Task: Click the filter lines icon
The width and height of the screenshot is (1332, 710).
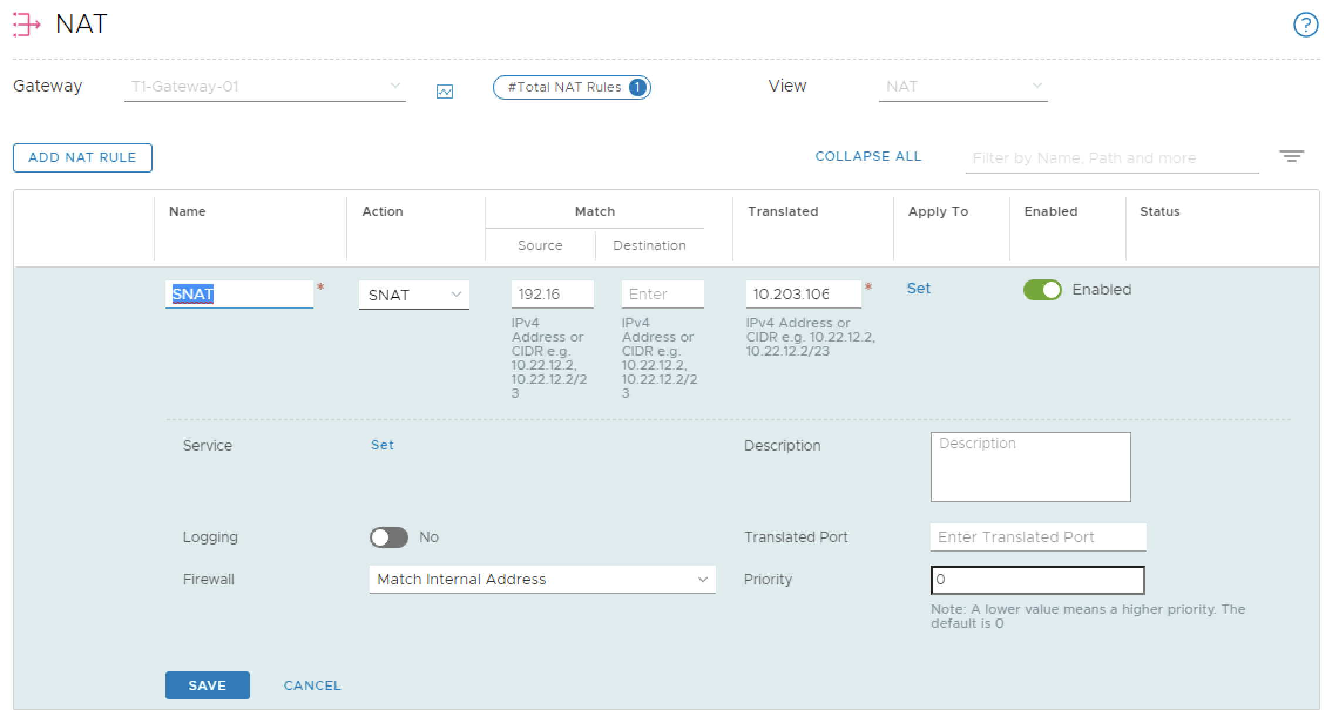Action: point(1292,156)
